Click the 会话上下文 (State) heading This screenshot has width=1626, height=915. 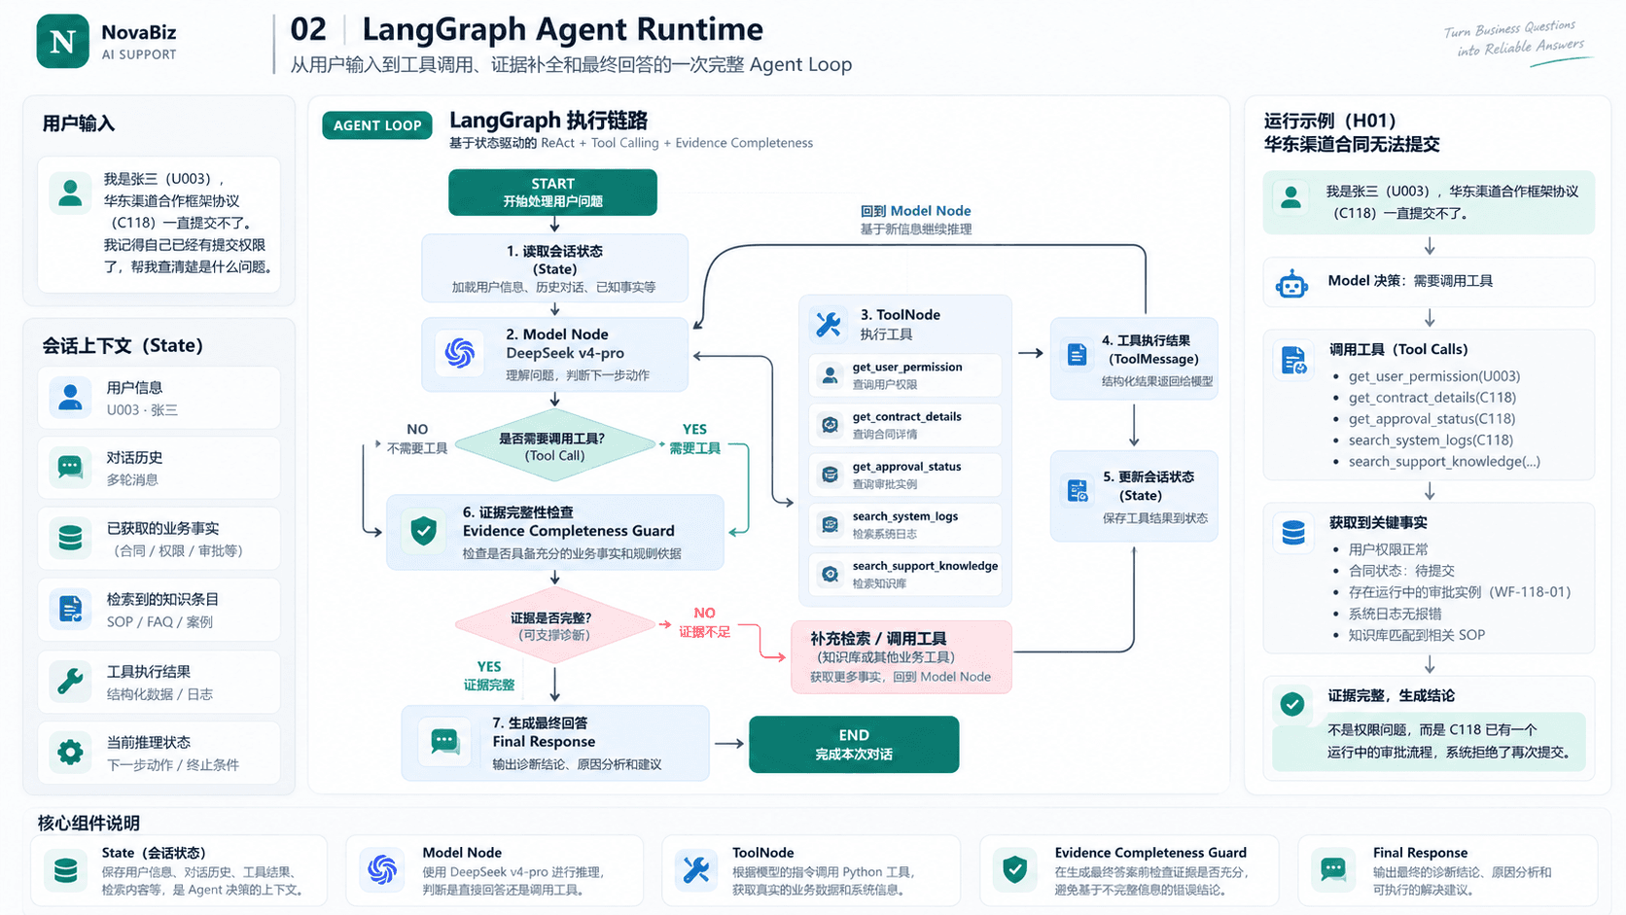(x=123, y=346)
